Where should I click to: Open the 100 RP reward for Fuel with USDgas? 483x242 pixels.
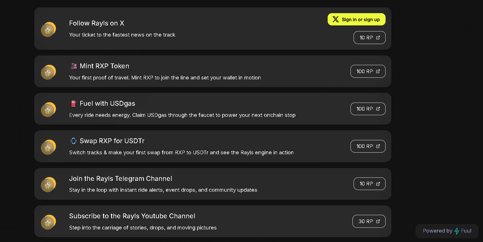(x=368, y=109)
